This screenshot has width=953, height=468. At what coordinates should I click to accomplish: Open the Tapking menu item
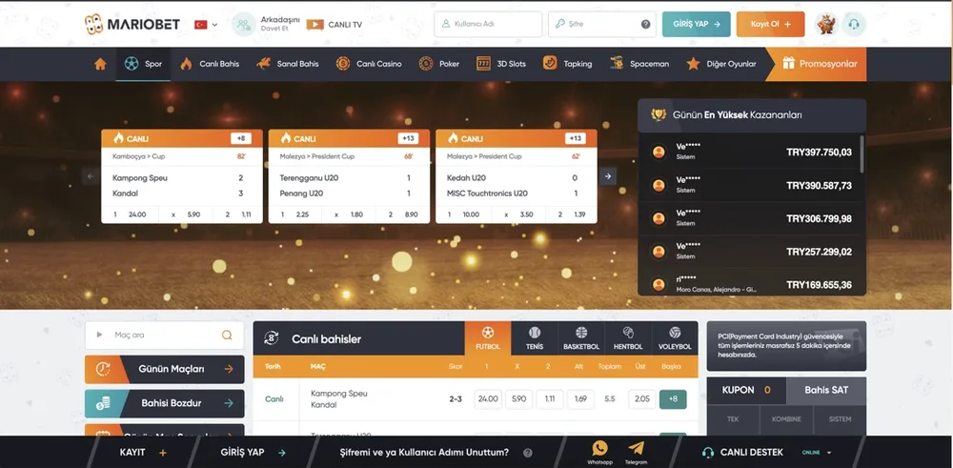tap(567, 64)
